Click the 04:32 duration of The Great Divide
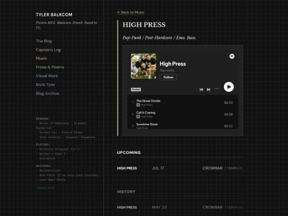 point(228,103)
